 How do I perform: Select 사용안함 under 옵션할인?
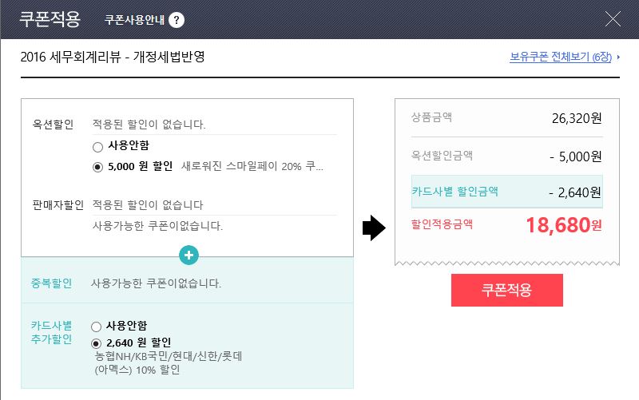tap(97, 146)
